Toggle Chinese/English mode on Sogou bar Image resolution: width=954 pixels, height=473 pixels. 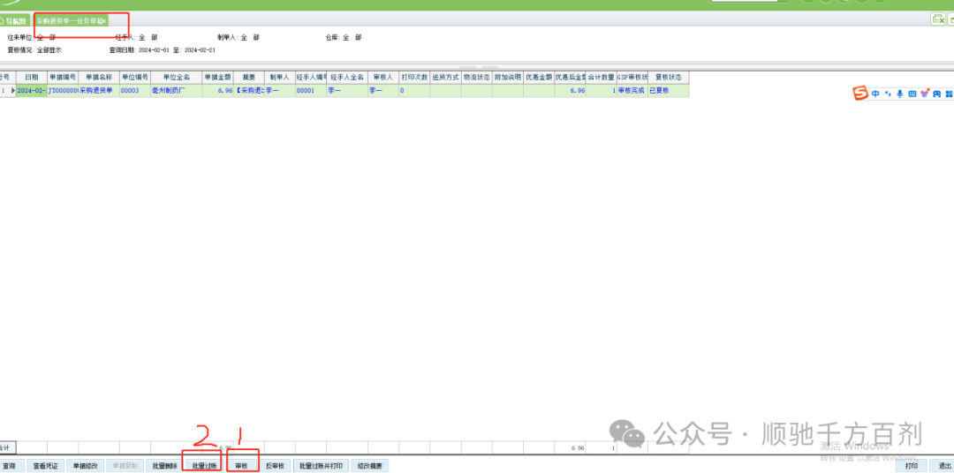(874, 94)
